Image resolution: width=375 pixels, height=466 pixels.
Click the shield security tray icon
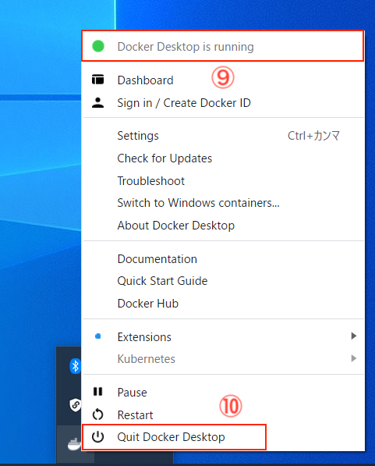(76, 405)
